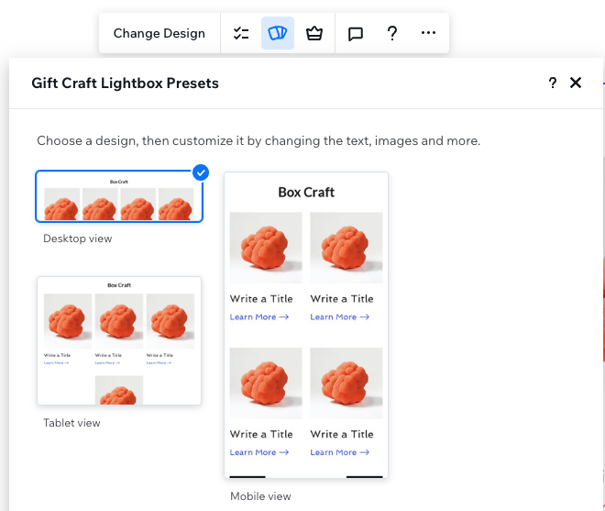Open the three-dots more options menu
The height and width of the screenshot is (511, 605).
pyautogui.click(x=428, y=33)
